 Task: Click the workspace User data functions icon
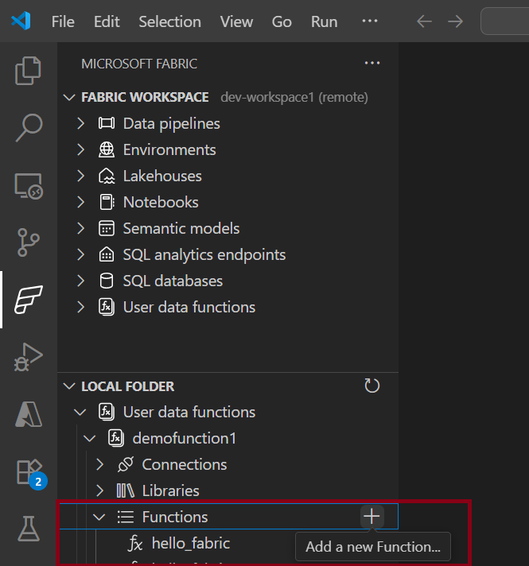click(x=107, y=307)
